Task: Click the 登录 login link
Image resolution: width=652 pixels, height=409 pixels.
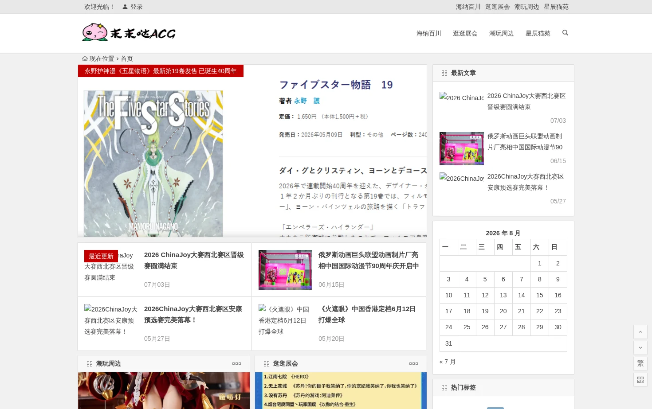Action: [137, 7]
